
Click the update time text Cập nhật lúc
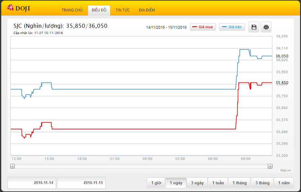pos(38,33)
